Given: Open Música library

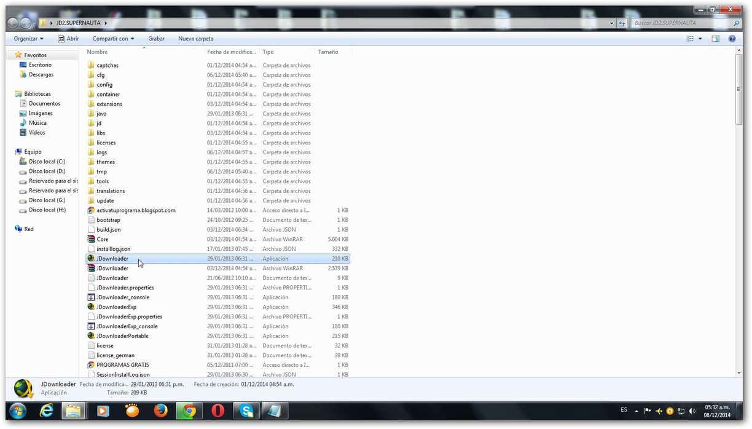Looking at the screenshot, I should coord(37,123).
